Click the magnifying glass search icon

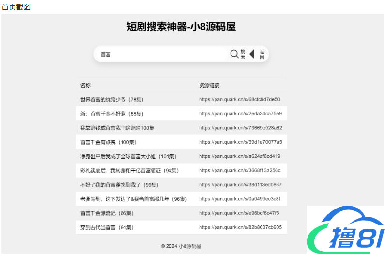click(234, 54)
